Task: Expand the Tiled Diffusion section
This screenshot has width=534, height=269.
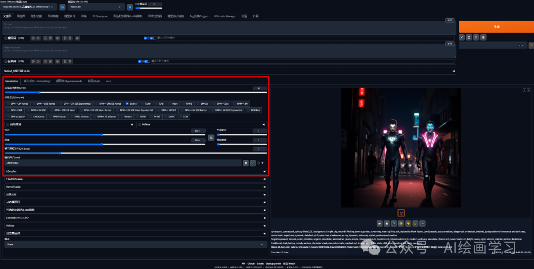Action: [135, 179]
